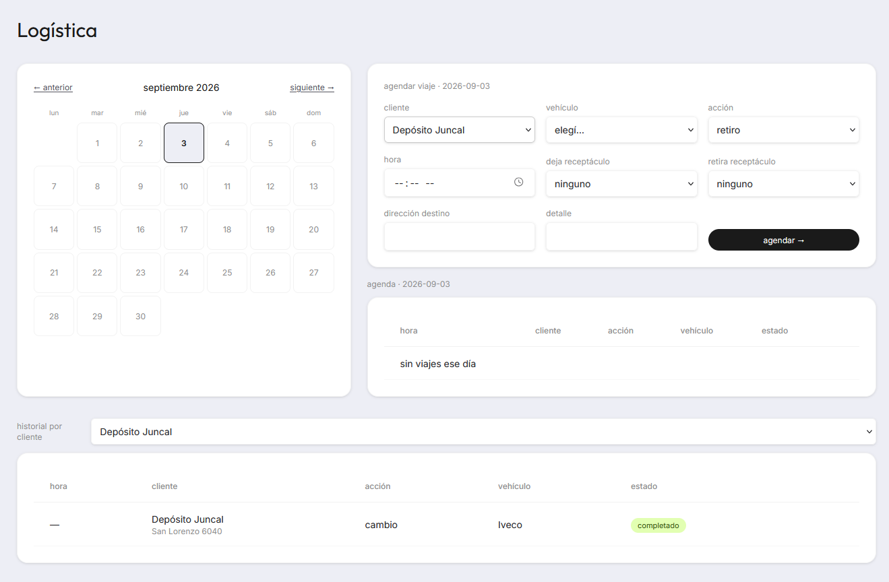Choose Monday the 7th
The height and width of the screenshot is (582, 889).
click(54, 186)
